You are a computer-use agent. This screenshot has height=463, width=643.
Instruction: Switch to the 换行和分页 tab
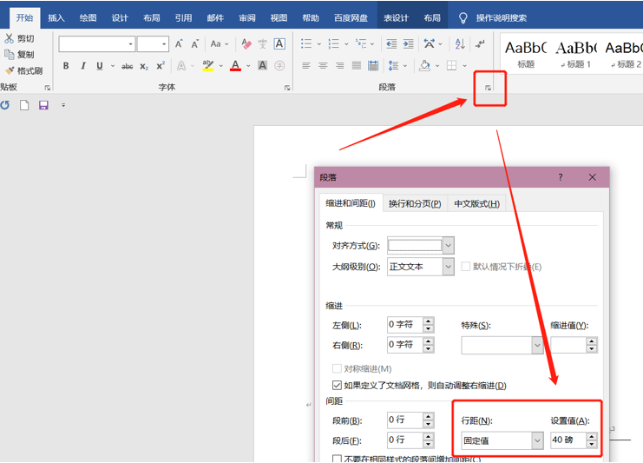click(414, 203)
